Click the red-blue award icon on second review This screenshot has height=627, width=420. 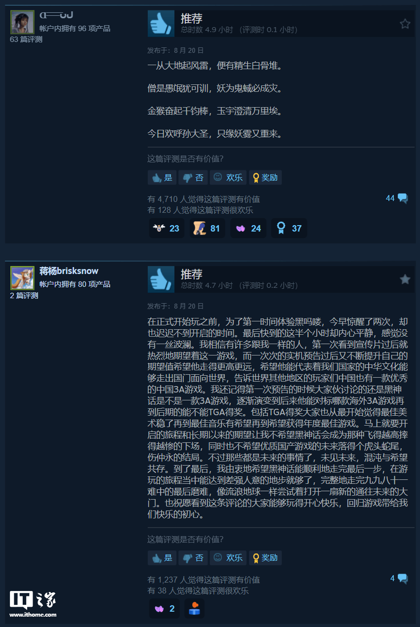194,609
